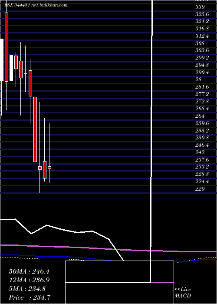Screen dimensions: 217x304
Task: Click the white candlestick beside the tallest red candle
Action: point(11,68)
